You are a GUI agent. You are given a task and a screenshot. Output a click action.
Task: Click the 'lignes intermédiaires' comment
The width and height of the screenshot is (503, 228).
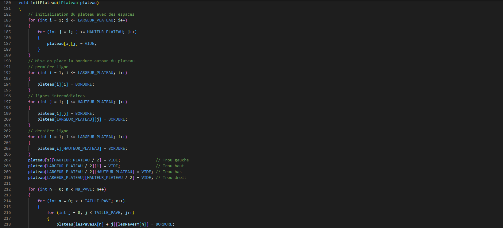(56, 96)
